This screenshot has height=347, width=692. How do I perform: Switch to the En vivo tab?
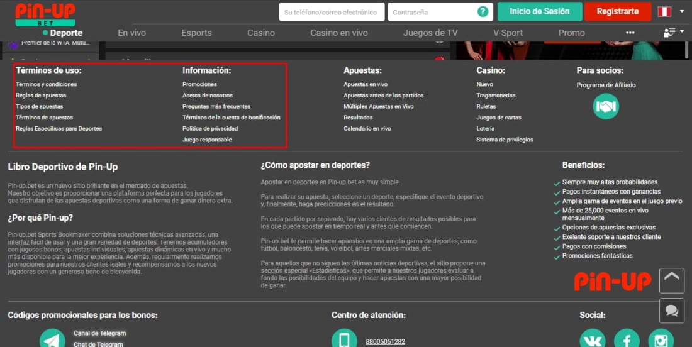pyautogui.click(x=132, y=33)
